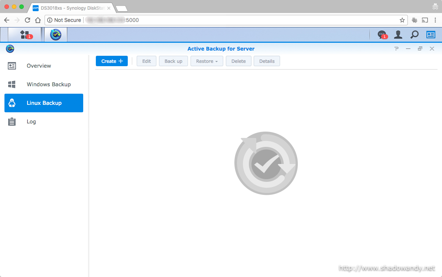Go back in the browser
Screen dimensions: 442x277
7,20
